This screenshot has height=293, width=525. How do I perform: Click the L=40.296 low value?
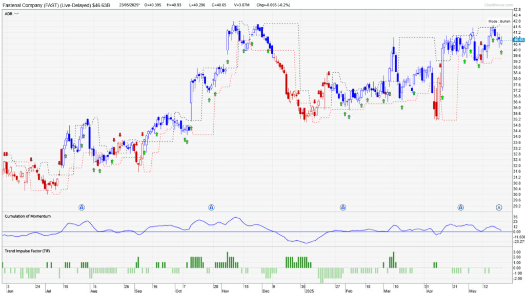(x=197, y=5)
